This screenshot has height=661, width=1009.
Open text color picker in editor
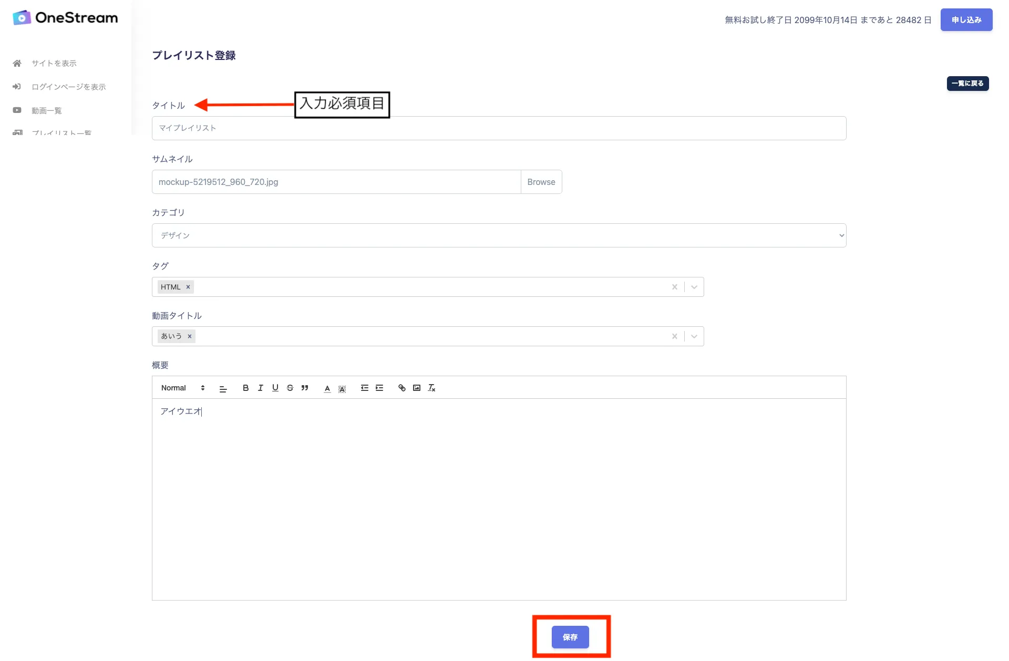pos(327,388)
